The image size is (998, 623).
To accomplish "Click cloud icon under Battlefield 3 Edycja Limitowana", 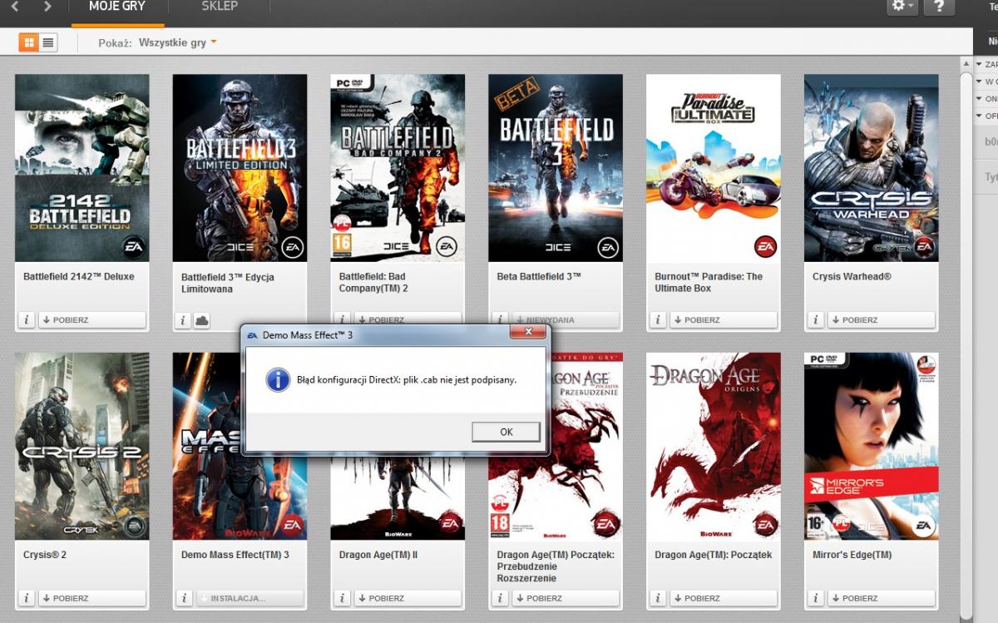I will click(x=202, y=320).
